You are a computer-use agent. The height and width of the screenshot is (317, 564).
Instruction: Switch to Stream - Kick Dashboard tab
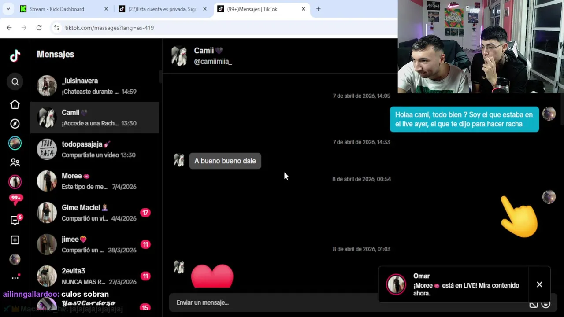tap(63, 9)
